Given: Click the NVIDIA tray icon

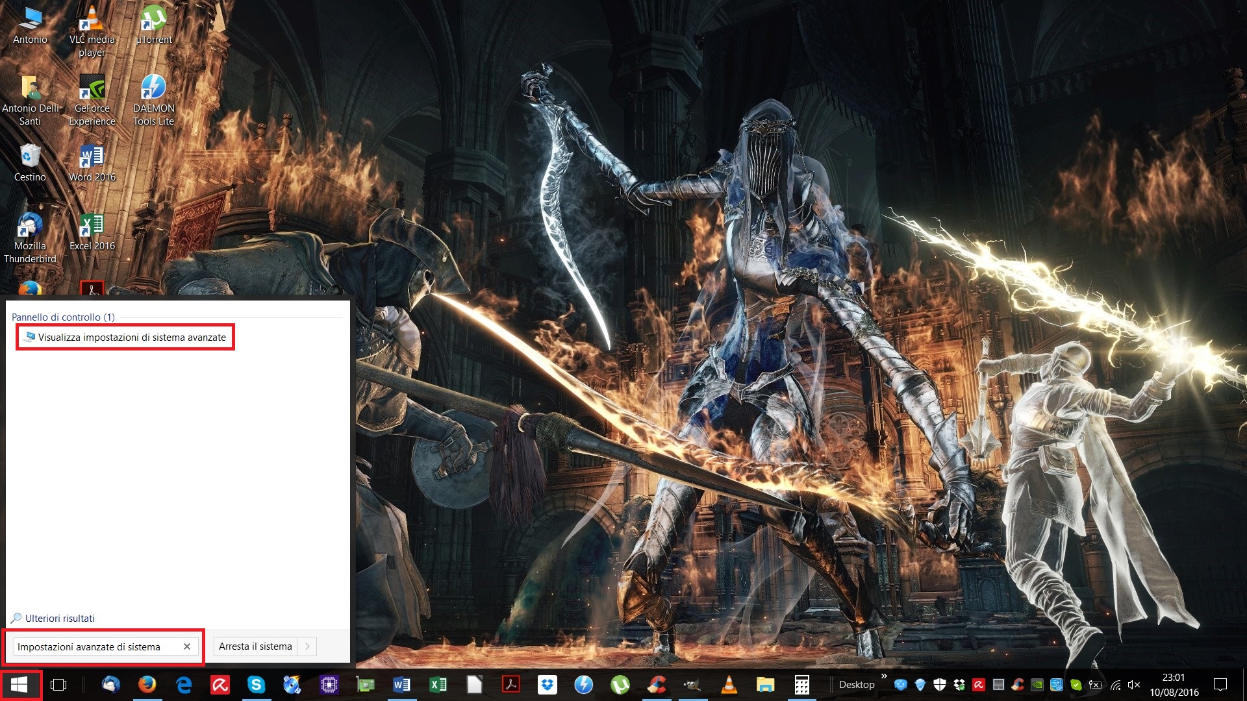Looking at the screenshot, I should coord(1037,685).
